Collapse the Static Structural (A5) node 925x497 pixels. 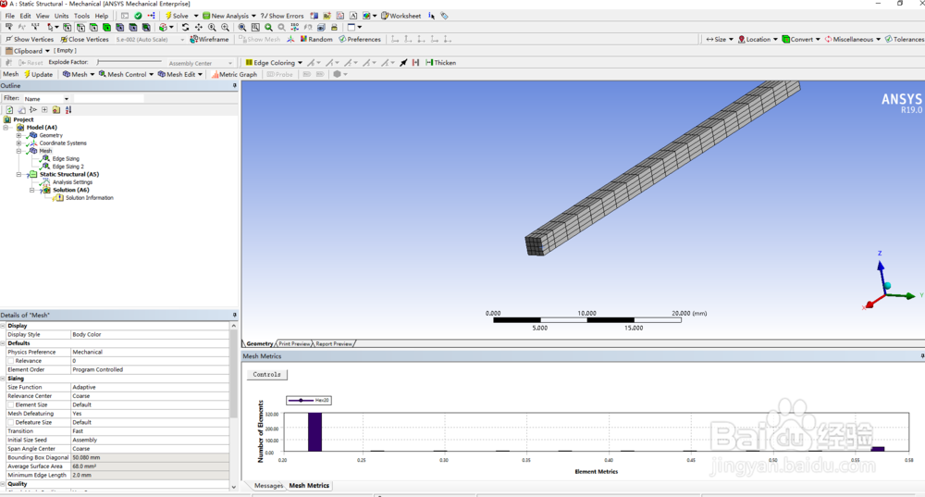tap(18, 175)
